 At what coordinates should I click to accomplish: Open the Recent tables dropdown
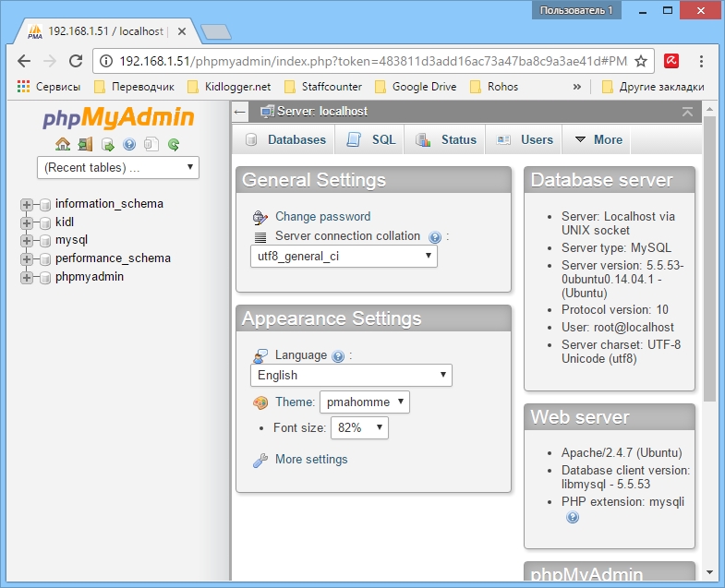118,167
